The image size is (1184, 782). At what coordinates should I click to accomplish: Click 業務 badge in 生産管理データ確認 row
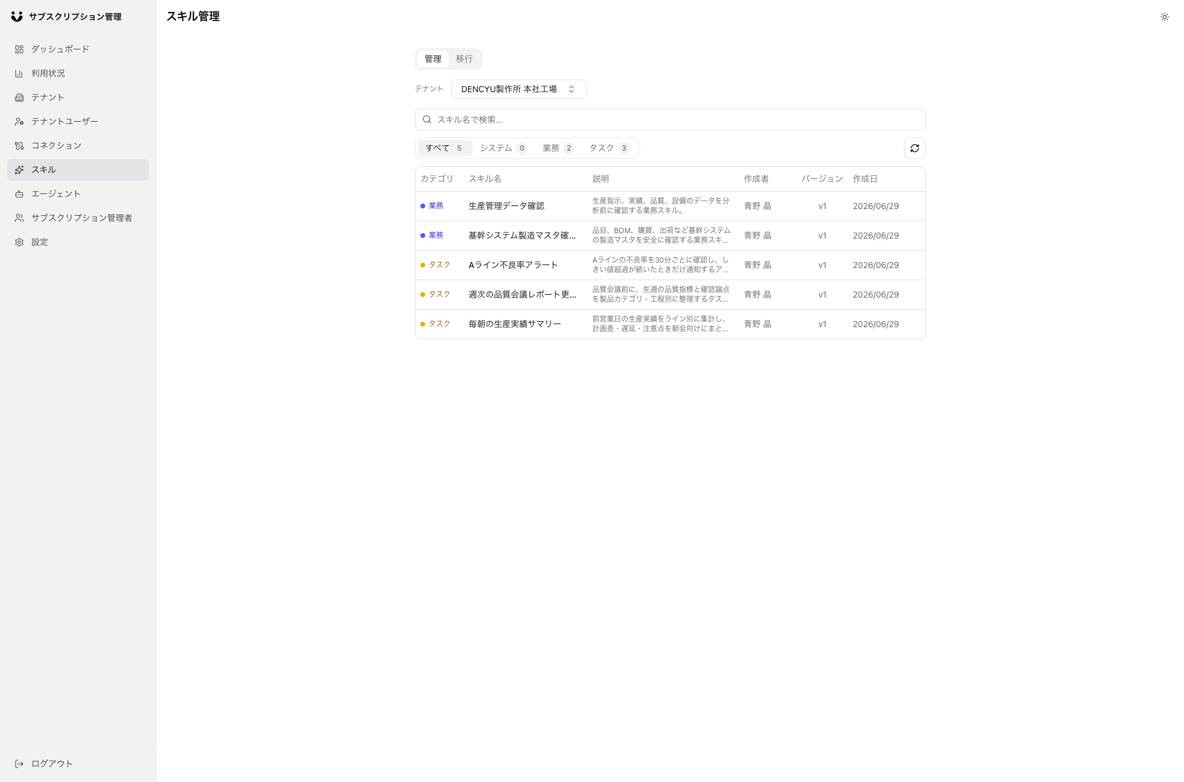432,206
